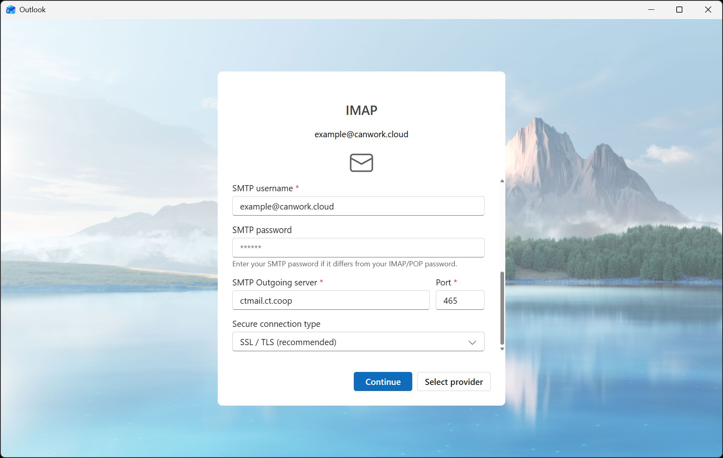Click the Secure connection type label

point(276,324)
